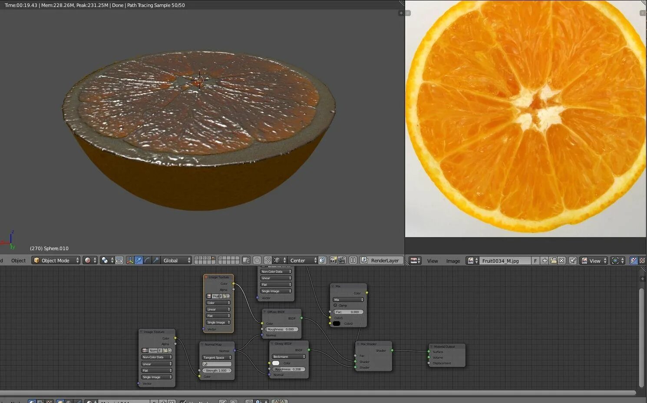Collapse the Material Output node triangle
Viewport: 647px width, 403px height.
(x=431, y=347)
